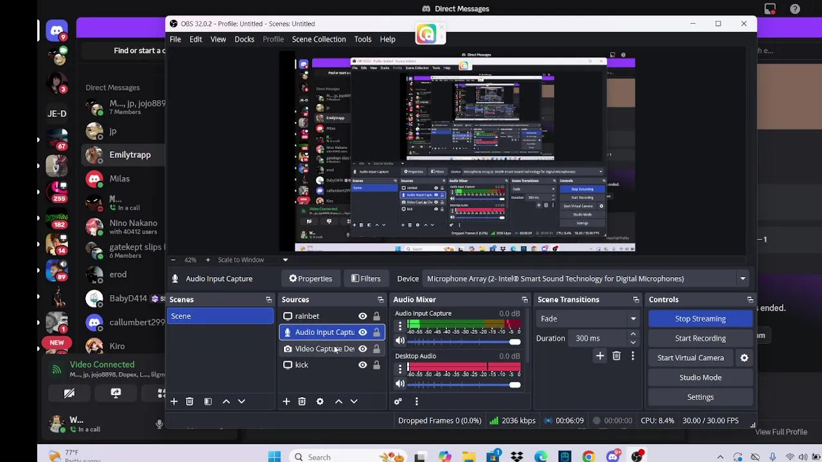Lock the Audio Input Capture source
The image size is (822, 462).
(376, 332)
